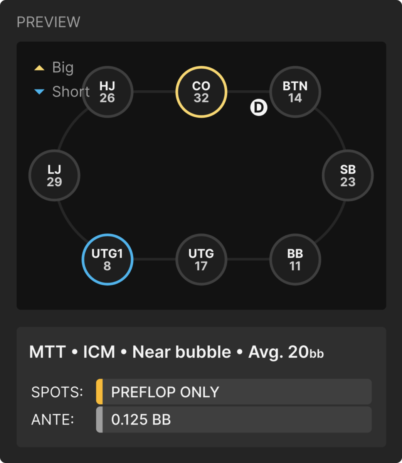Click the gray marker beside 0.125 BB
402x463 pixels.
99,419
